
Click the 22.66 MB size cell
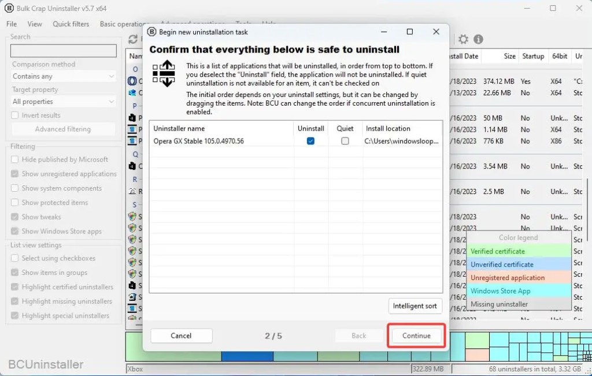(497, 93)
